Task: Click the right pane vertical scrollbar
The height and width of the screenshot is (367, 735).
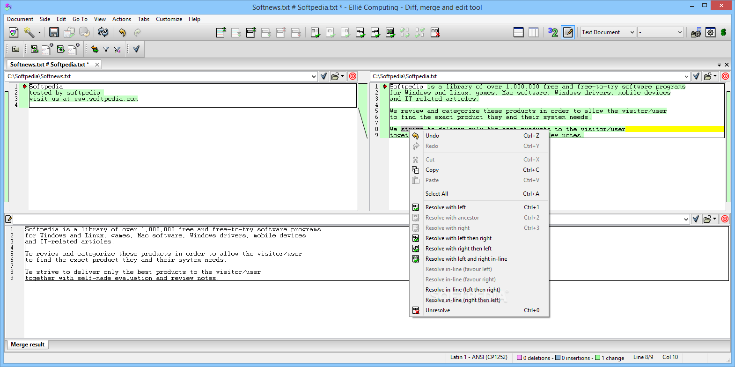Action: click(x=728, y=147)
